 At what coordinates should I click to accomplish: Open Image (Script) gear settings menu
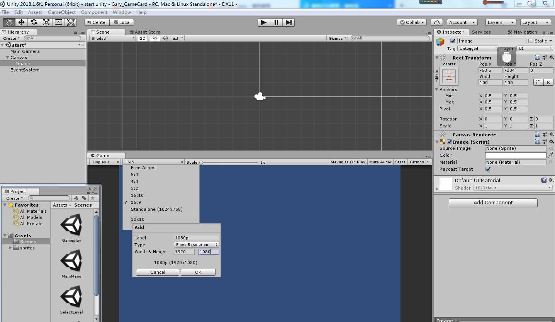[552, 142]
